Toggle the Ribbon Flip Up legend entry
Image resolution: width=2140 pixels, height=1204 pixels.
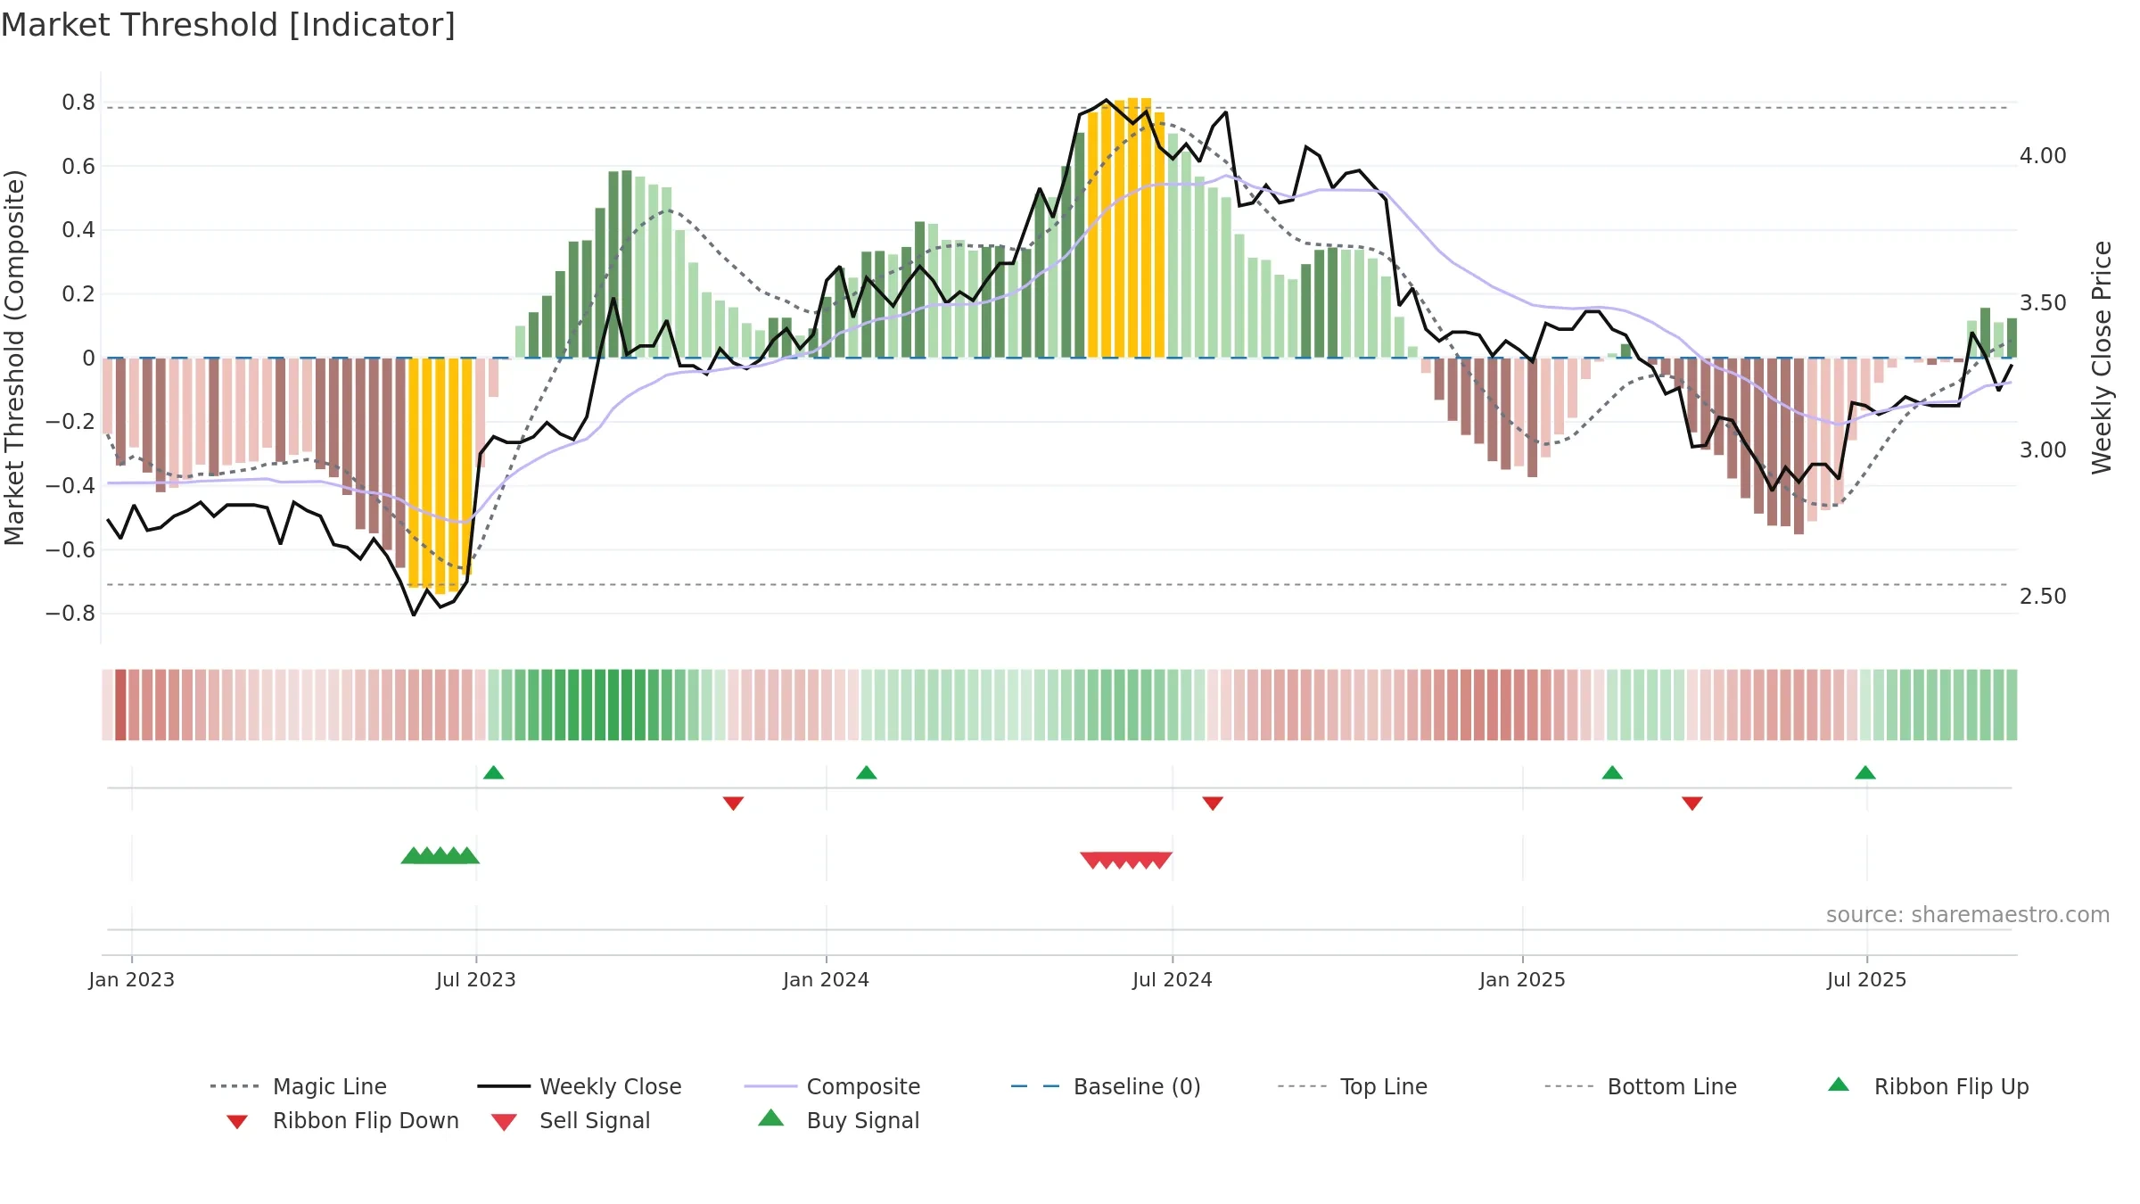pyautogui.click(x=1928, y=1086)
